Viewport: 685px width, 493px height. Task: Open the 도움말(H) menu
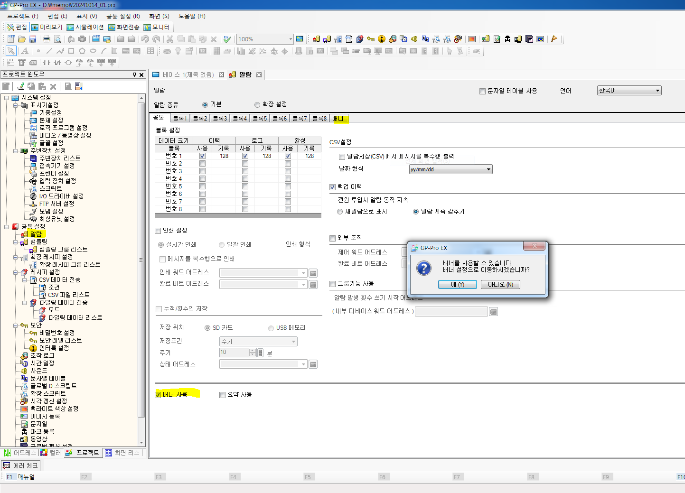(192, 16)
